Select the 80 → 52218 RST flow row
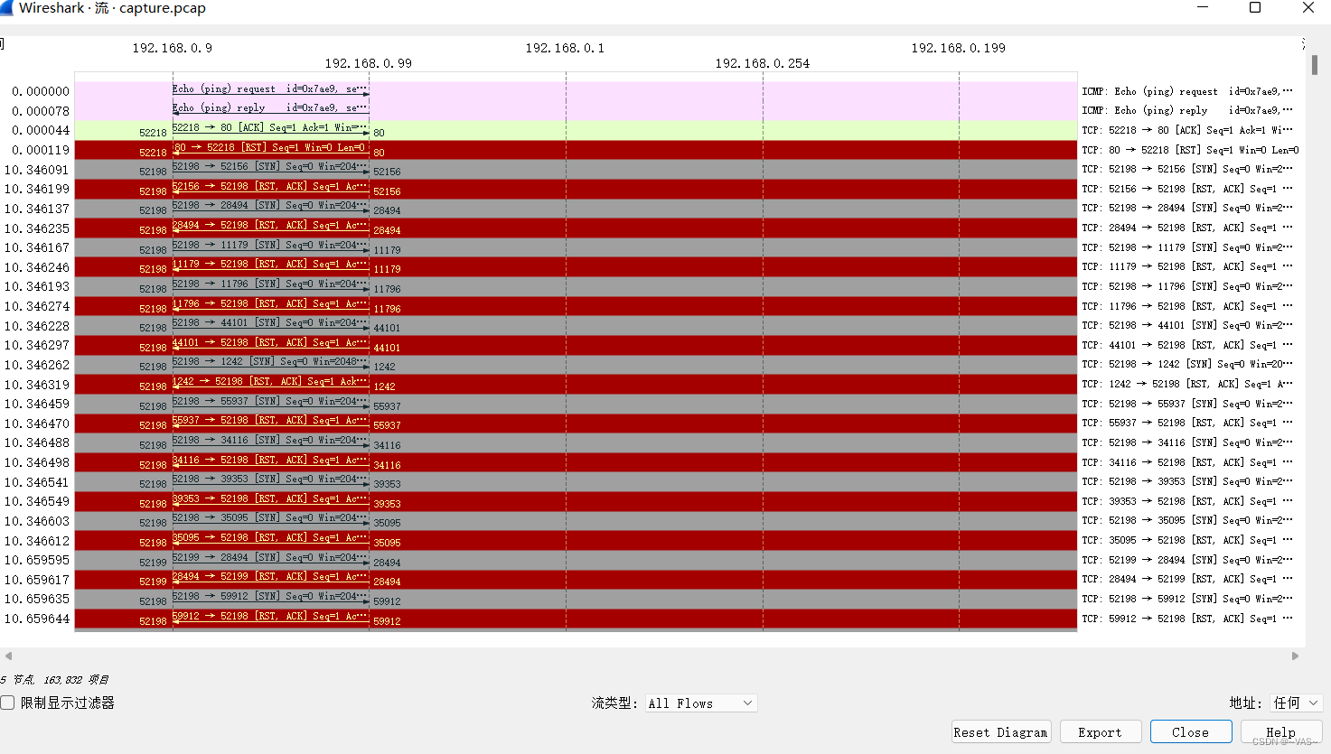Image resolution: width=1331 pixels, height=754 pixels. (x=576, y=150)
